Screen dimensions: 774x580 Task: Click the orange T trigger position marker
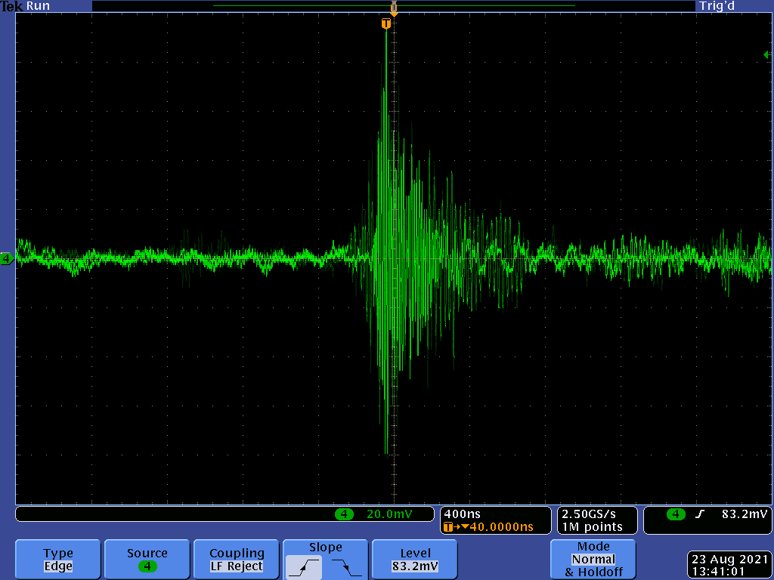click(x=386, y=24)
